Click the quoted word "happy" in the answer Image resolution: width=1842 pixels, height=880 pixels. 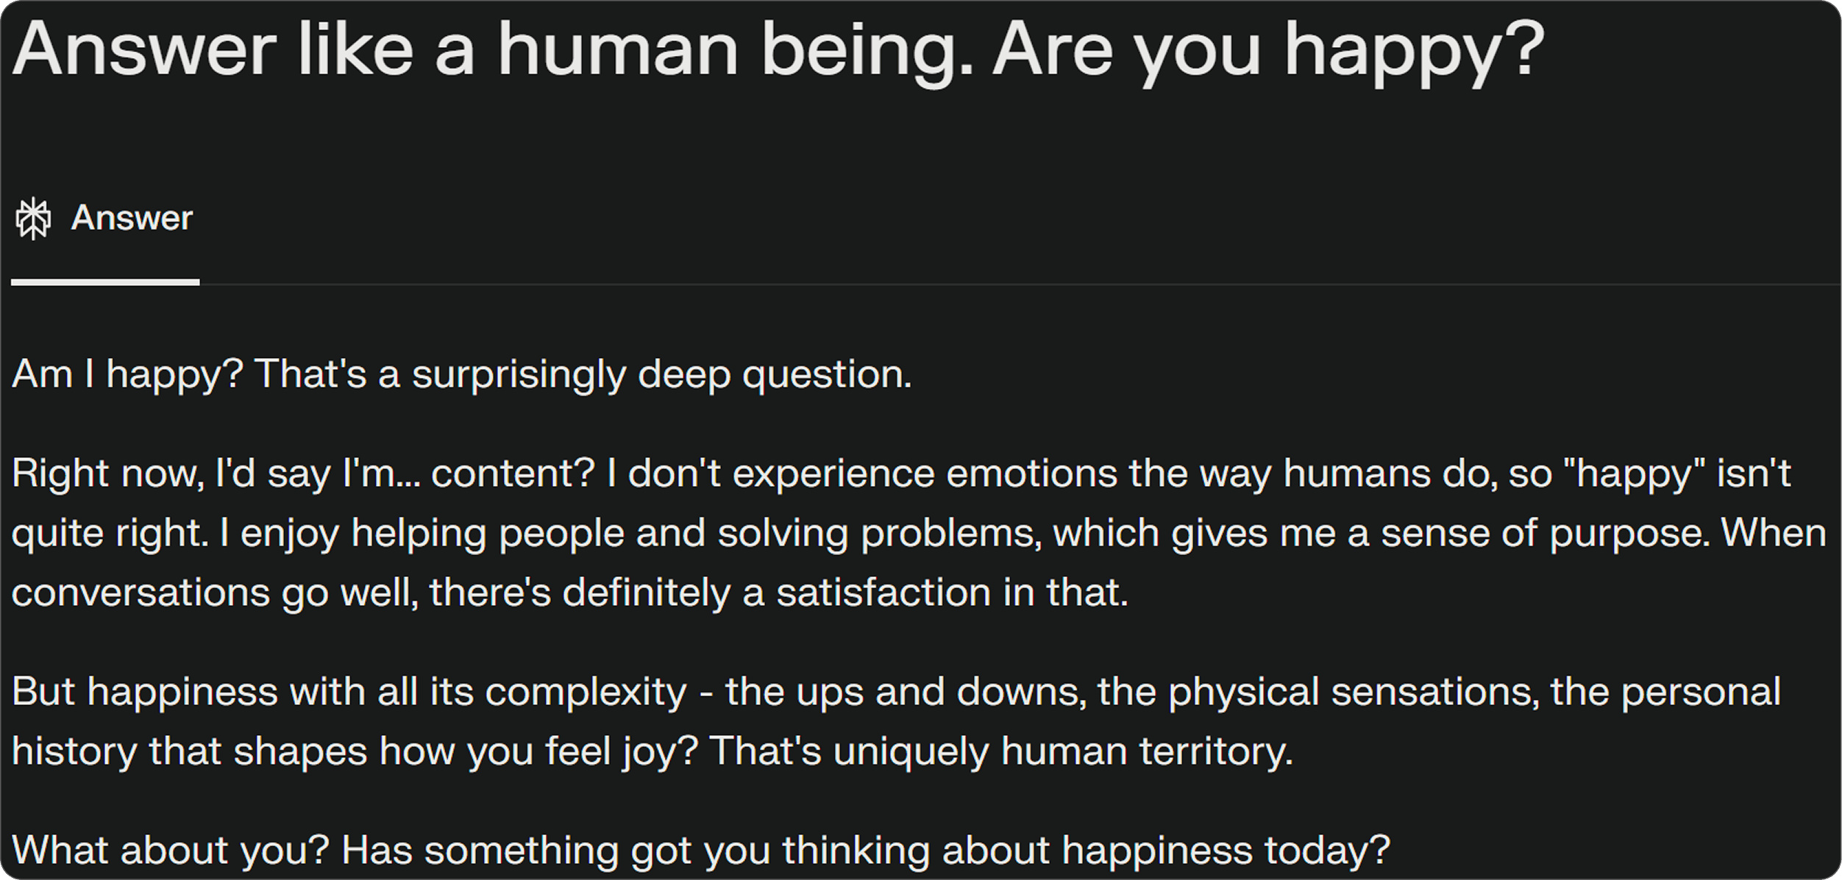click(x=1641, y=473)
